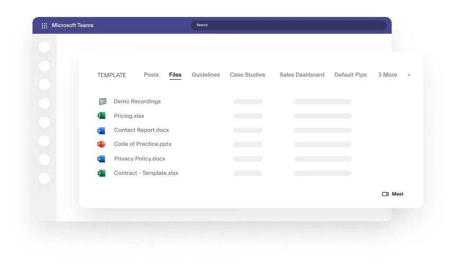Click the TEMPLATE channel name

point(112,75)
